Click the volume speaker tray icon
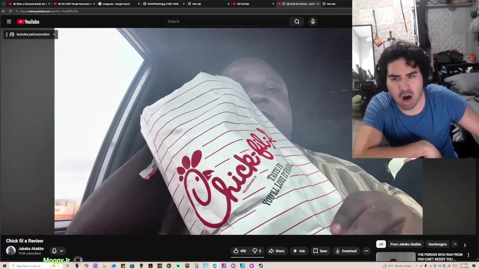 [439, 266]
